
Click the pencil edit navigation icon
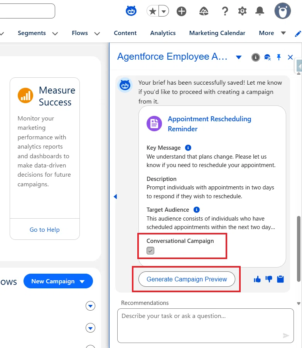coord(298,34)
